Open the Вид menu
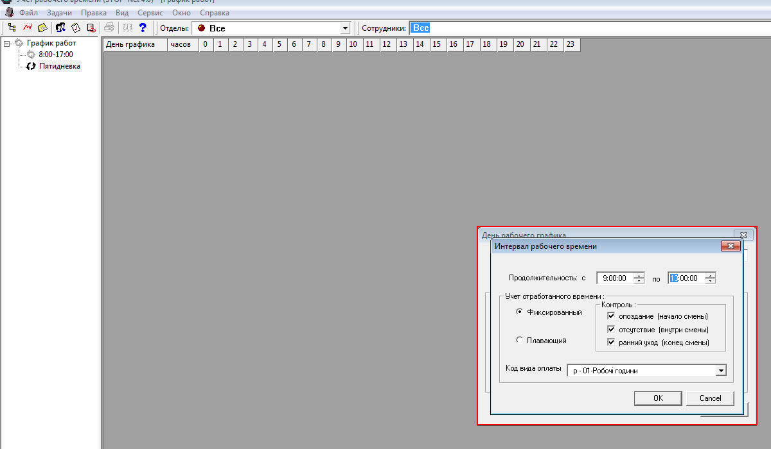Image resolution: width=771 pixels, height=449 pixels. [122, 13]
